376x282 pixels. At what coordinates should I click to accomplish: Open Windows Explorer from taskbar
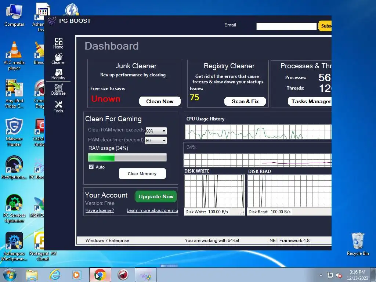[x=32, y=275]
